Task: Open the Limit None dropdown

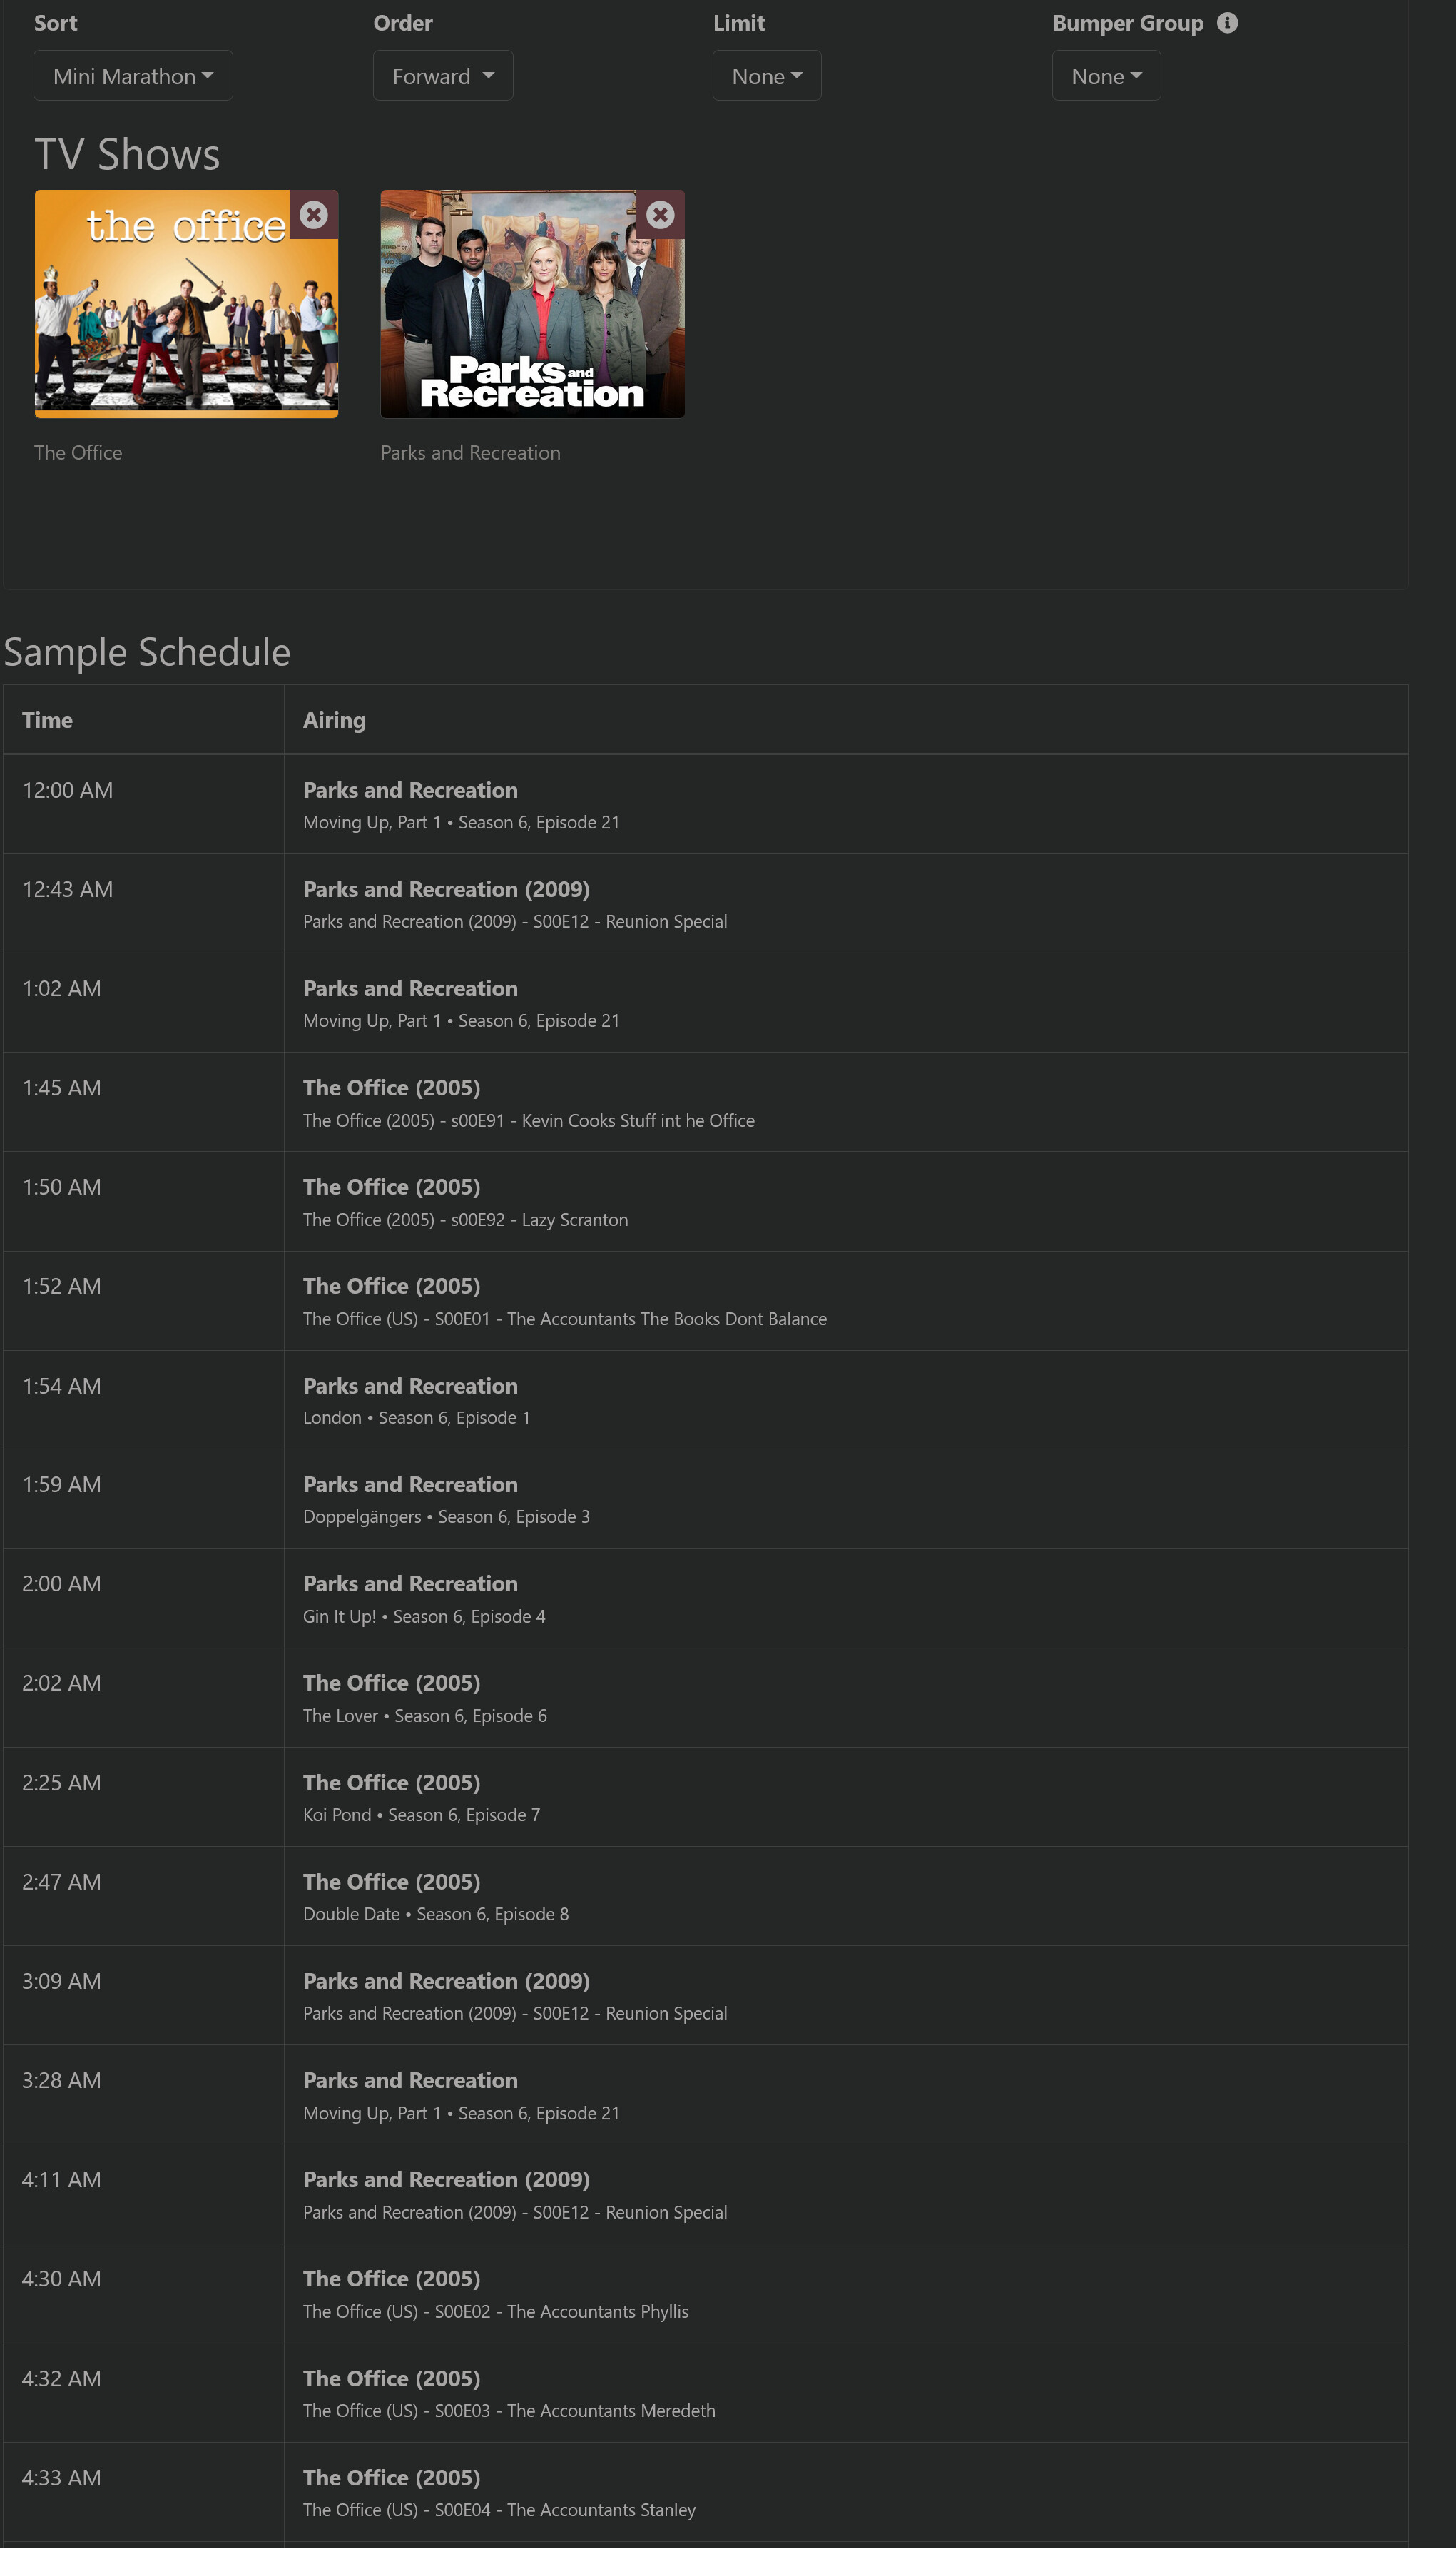Action: point(767,76)
